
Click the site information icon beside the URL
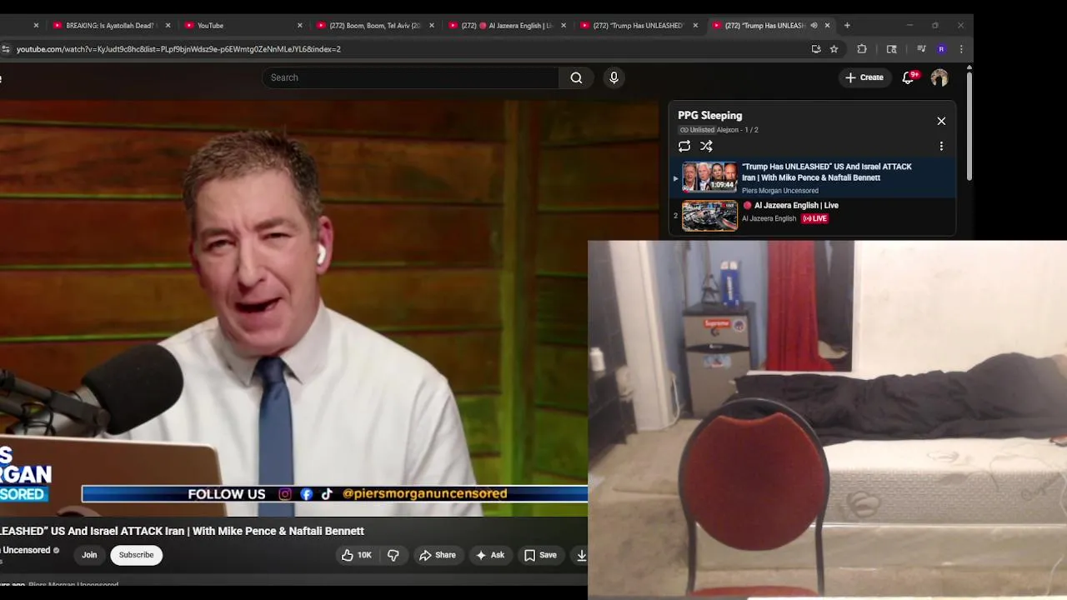(x=6, y=49)
